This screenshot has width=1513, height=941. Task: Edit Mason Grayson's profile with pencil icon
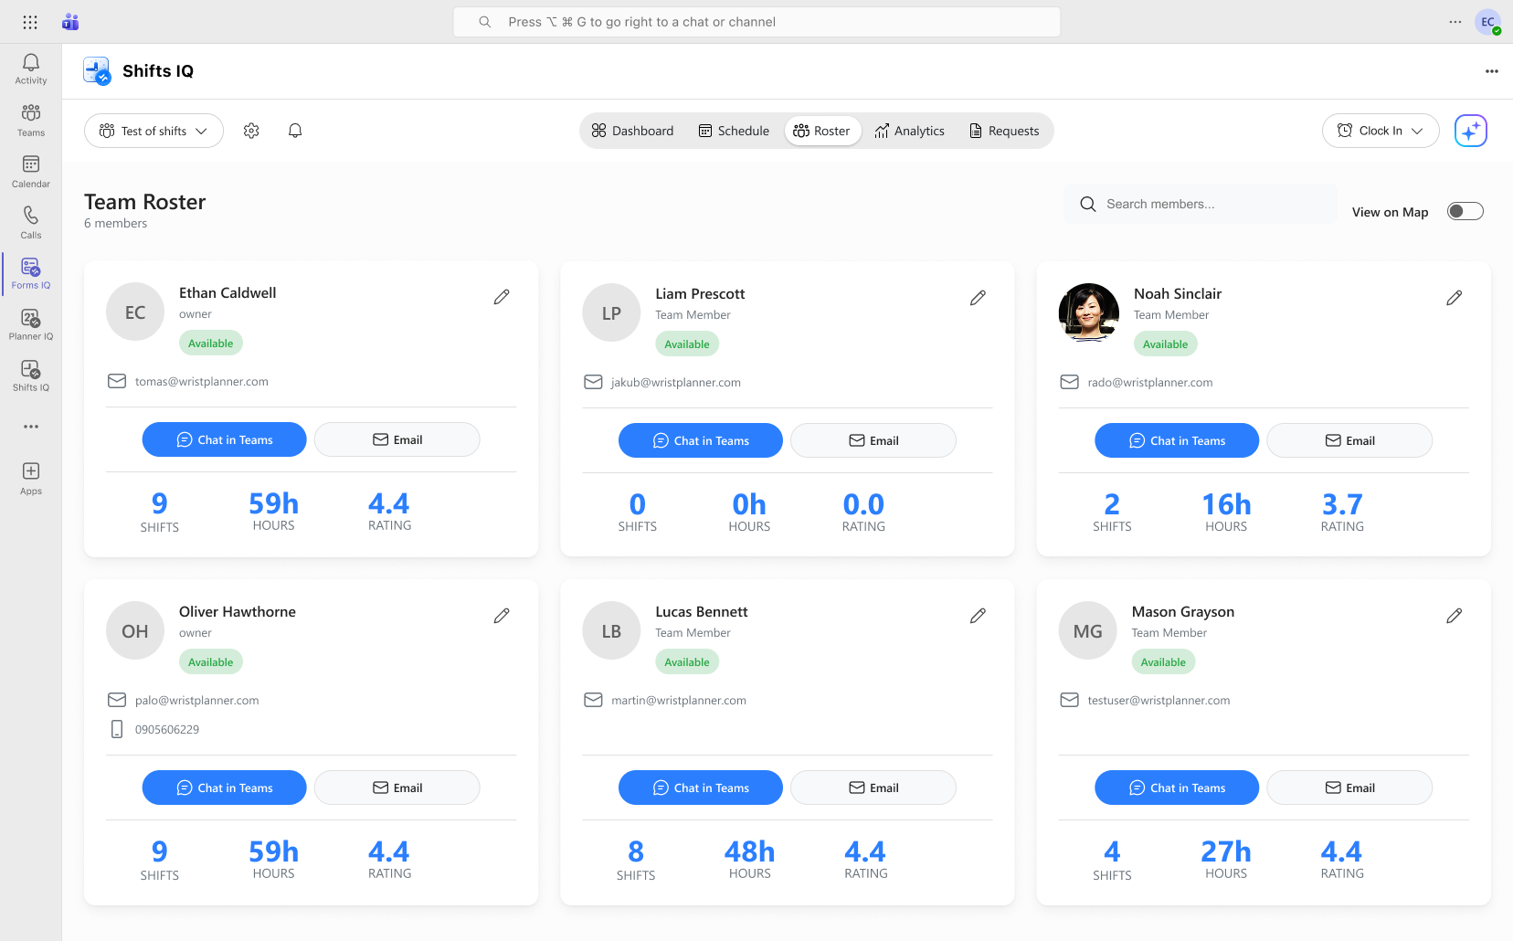pyautogui.click(x=1455, y=616)
